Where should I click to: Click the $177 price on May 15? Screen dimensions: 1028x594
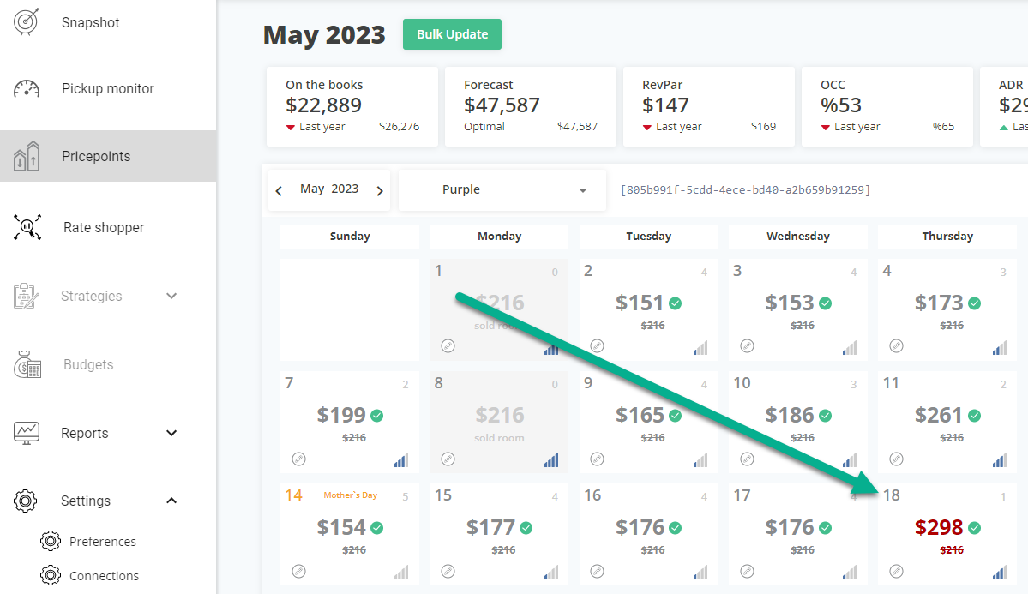pyautogui.click(x=490, y=527)
